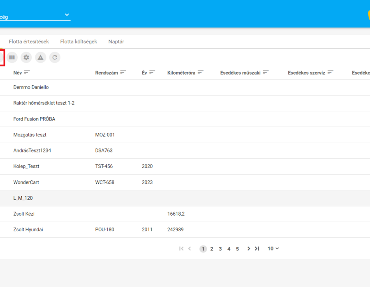Screen dimensions: 370x287
Task: Sort by Név column icon
Action: [x=27, y=73]
